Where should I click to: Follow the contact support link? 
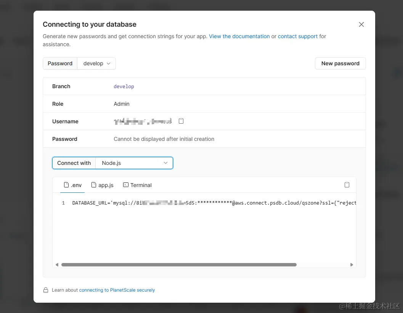coord(297,36)
